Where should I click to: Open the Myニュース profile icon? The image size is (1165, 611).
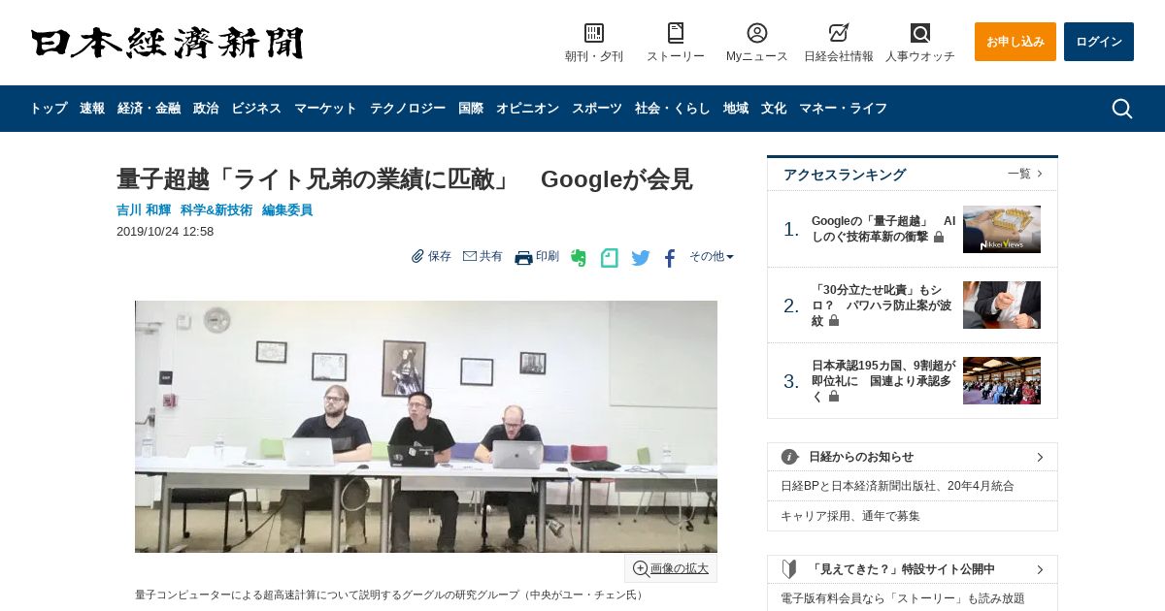pyautogui.click(x=757, y=33)
